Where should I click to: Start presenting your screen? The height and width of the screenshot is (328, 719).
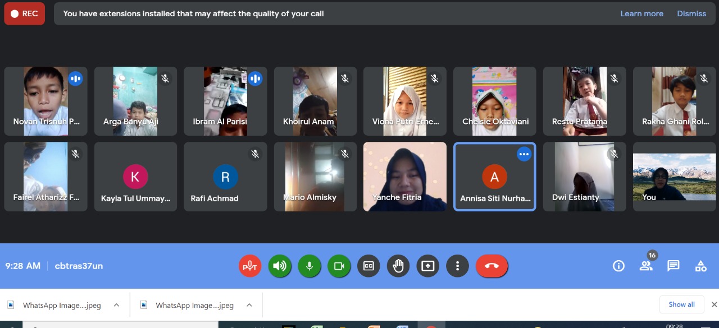point(428,266)
